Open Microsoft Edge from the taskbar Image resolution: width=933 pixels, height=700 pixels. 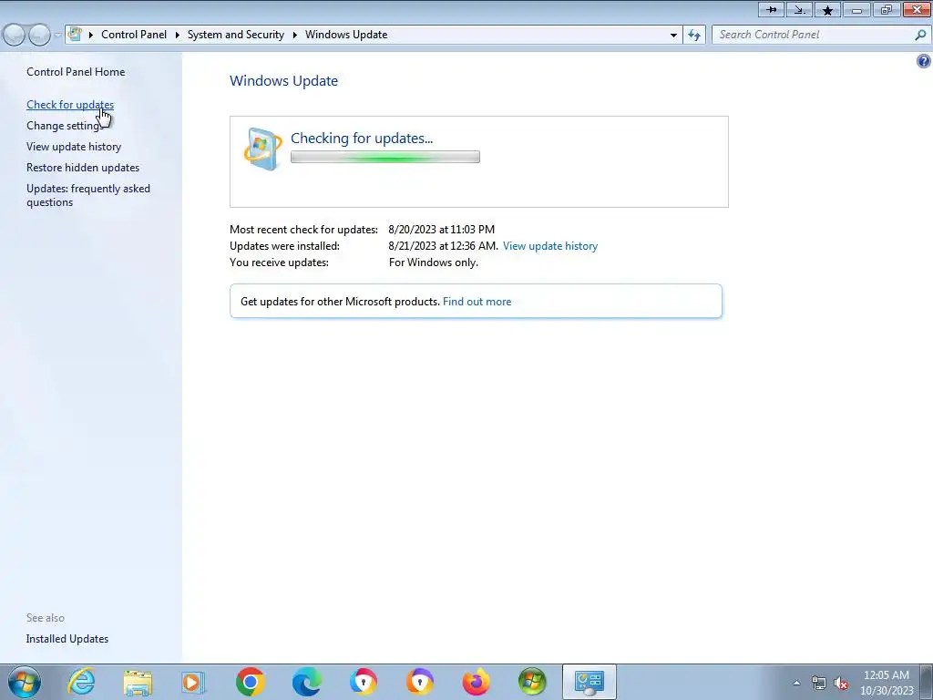[x=306, y=682]
